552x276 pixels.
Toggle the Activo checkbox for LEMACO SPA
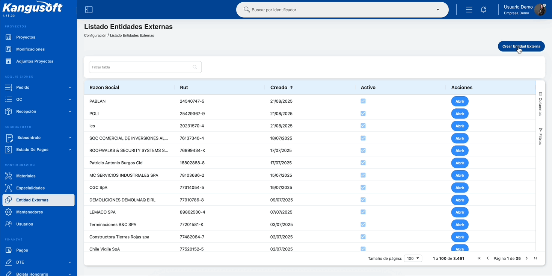[x=363, y=212]
